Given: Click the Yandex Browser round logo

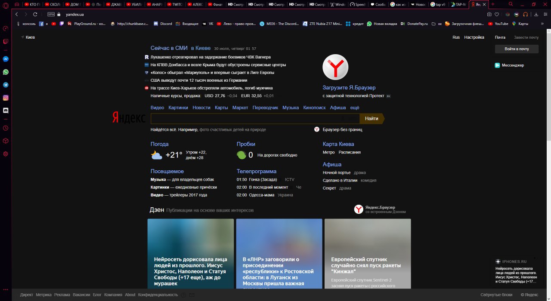Looking at the screenshot, I should pos(335,67).
